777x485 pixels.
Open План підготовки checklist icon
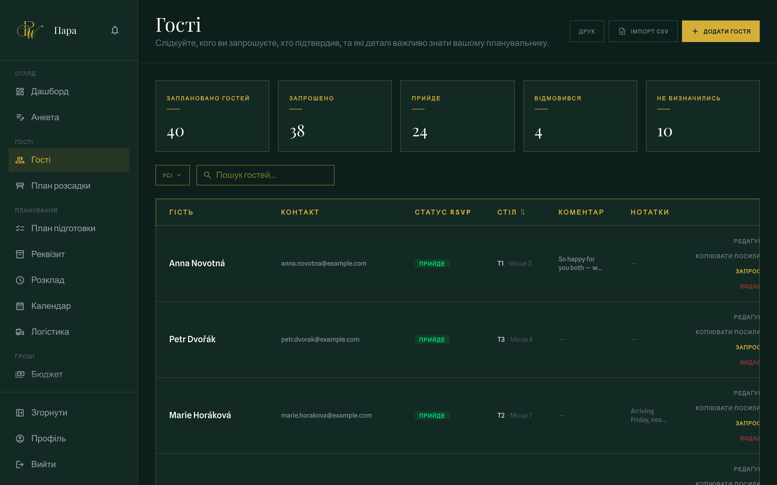pyautogui.click(x=20, y=229)
